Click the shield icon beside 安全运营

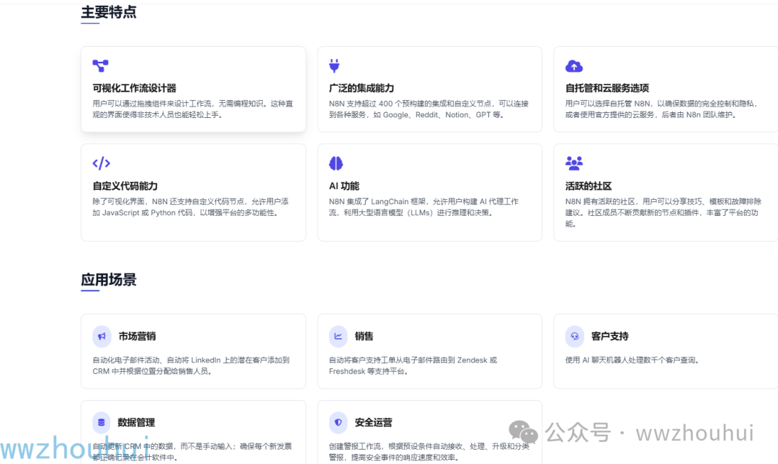tap(338, 422)
